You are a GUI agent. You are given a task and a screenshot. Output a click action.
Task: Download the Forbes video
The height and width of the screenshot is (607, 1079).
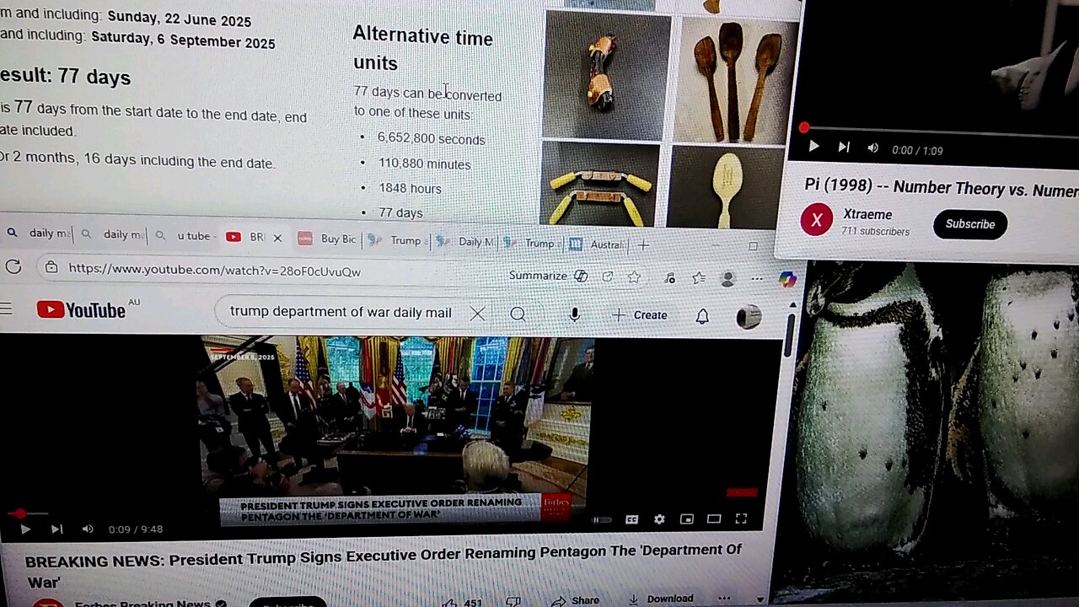[x=662, y=599]
